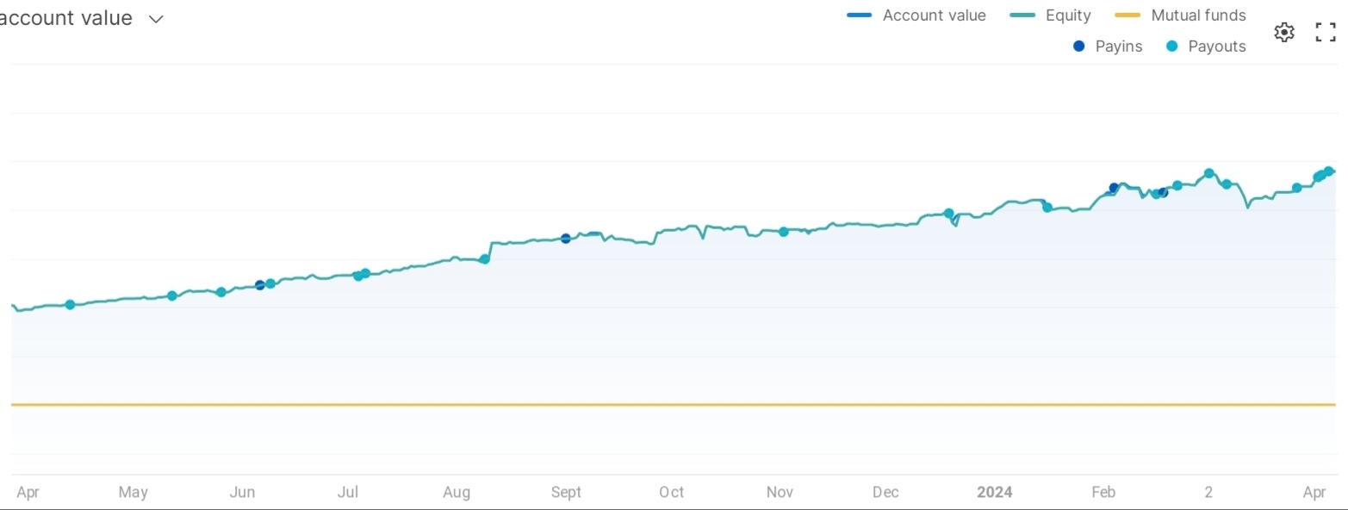
Task: Click the early November Payout marker
Action: click(x=783, y=232)
